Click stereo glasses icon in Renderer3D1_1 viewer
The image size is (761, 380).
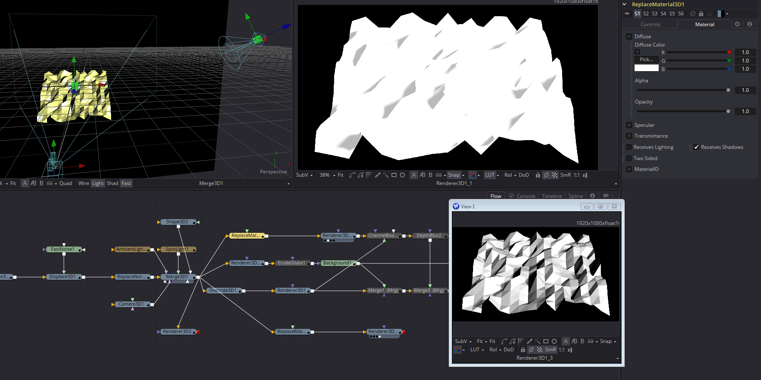tap(439, 175)
